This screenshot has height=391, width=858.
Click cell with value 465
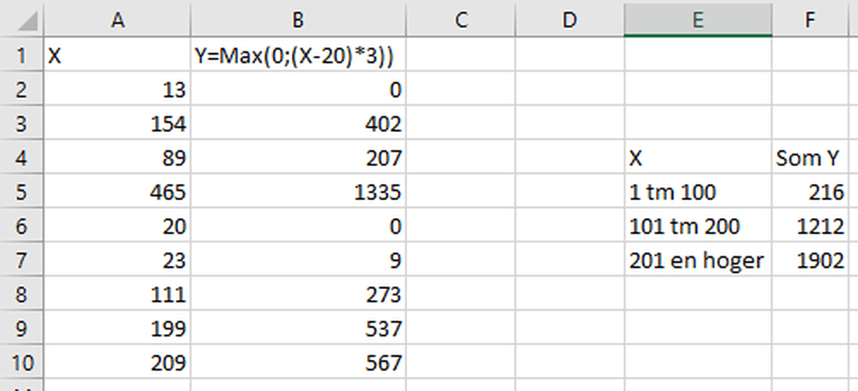pyautogui.click(x=117, y=191)
